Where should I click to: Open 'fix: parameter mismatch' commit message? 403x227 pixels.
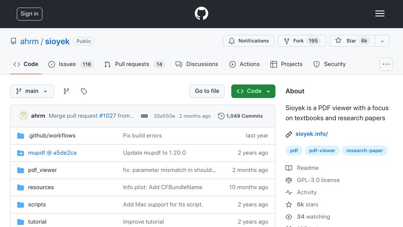[169, 170]
